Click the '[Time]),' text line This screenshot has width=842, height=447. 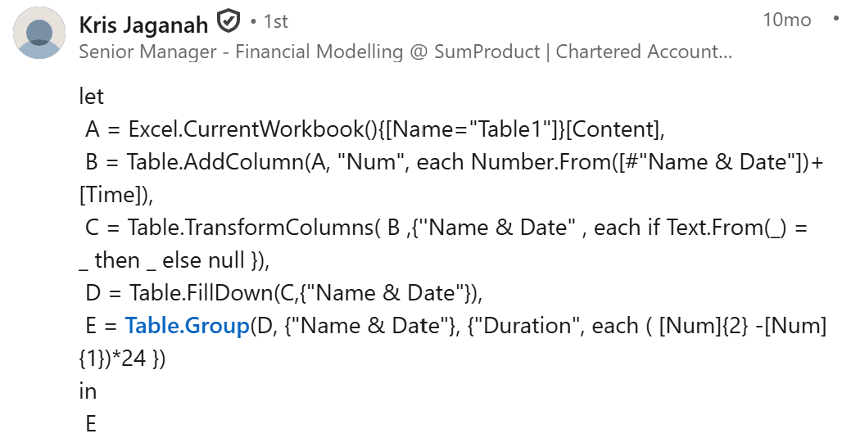click(116, 195)
